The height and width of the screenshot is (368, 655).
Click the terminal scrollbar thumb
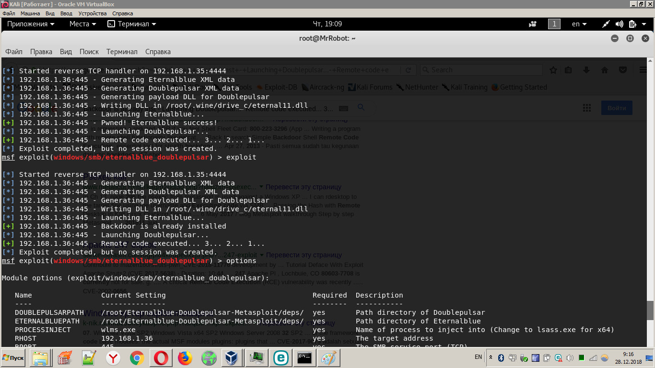[650, 310]
